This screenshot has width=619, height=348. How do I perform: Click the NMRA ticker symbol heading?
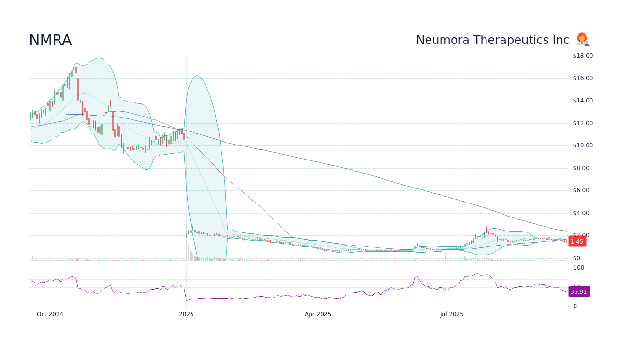click(x=50, y=41)
